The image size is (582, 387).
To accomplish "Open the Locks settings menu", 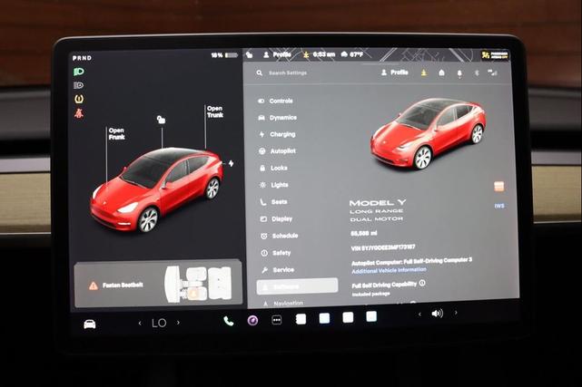I will pos(273,169).
